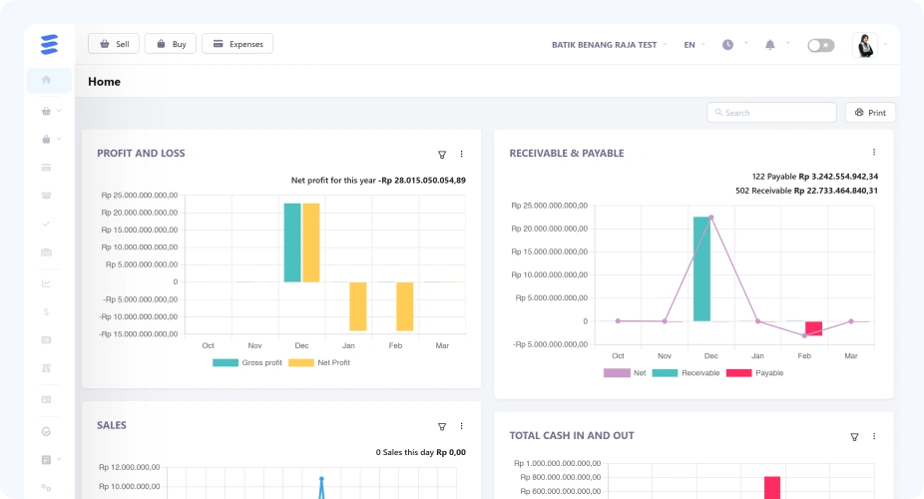Screen dimensions: 924x499
Task: Open the purchases bag sidebar icon
Action: pyautogui.click(x=46, y=139)
